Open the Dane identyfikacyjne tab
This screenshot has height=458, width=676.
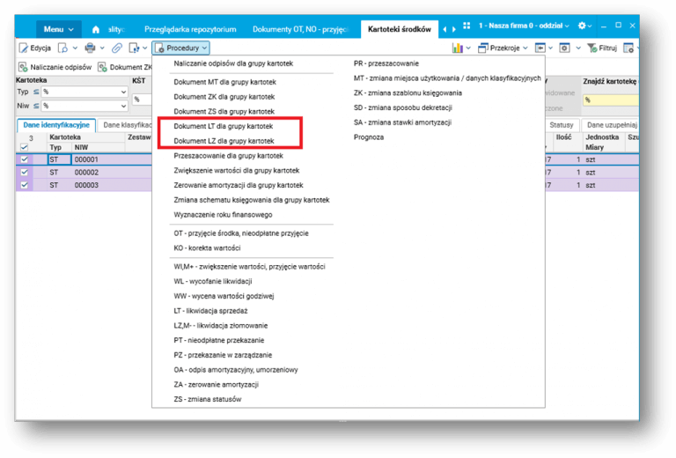click(x=56, y=125)
